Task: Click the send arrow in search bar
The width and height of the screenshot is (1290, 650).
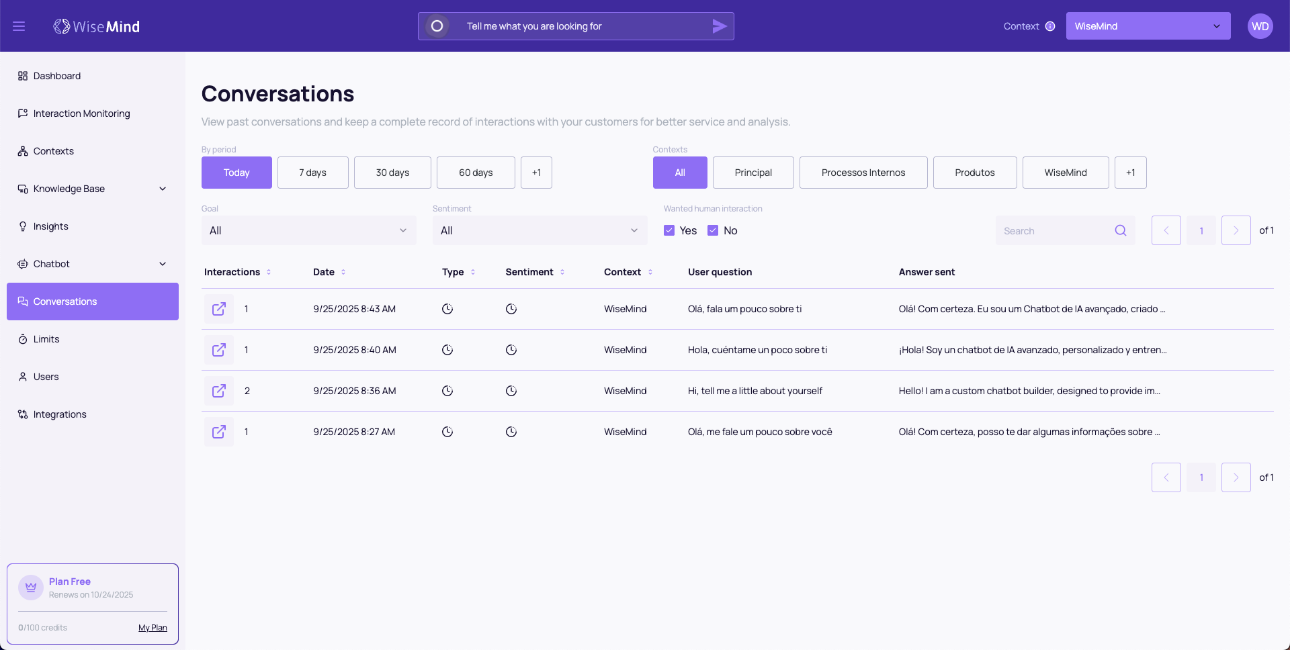Action: tap(719, 26)
